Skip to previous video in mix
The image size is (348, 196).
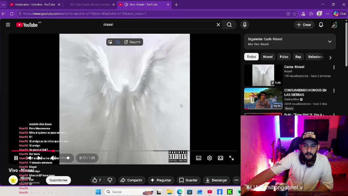(x=29, y=158)
